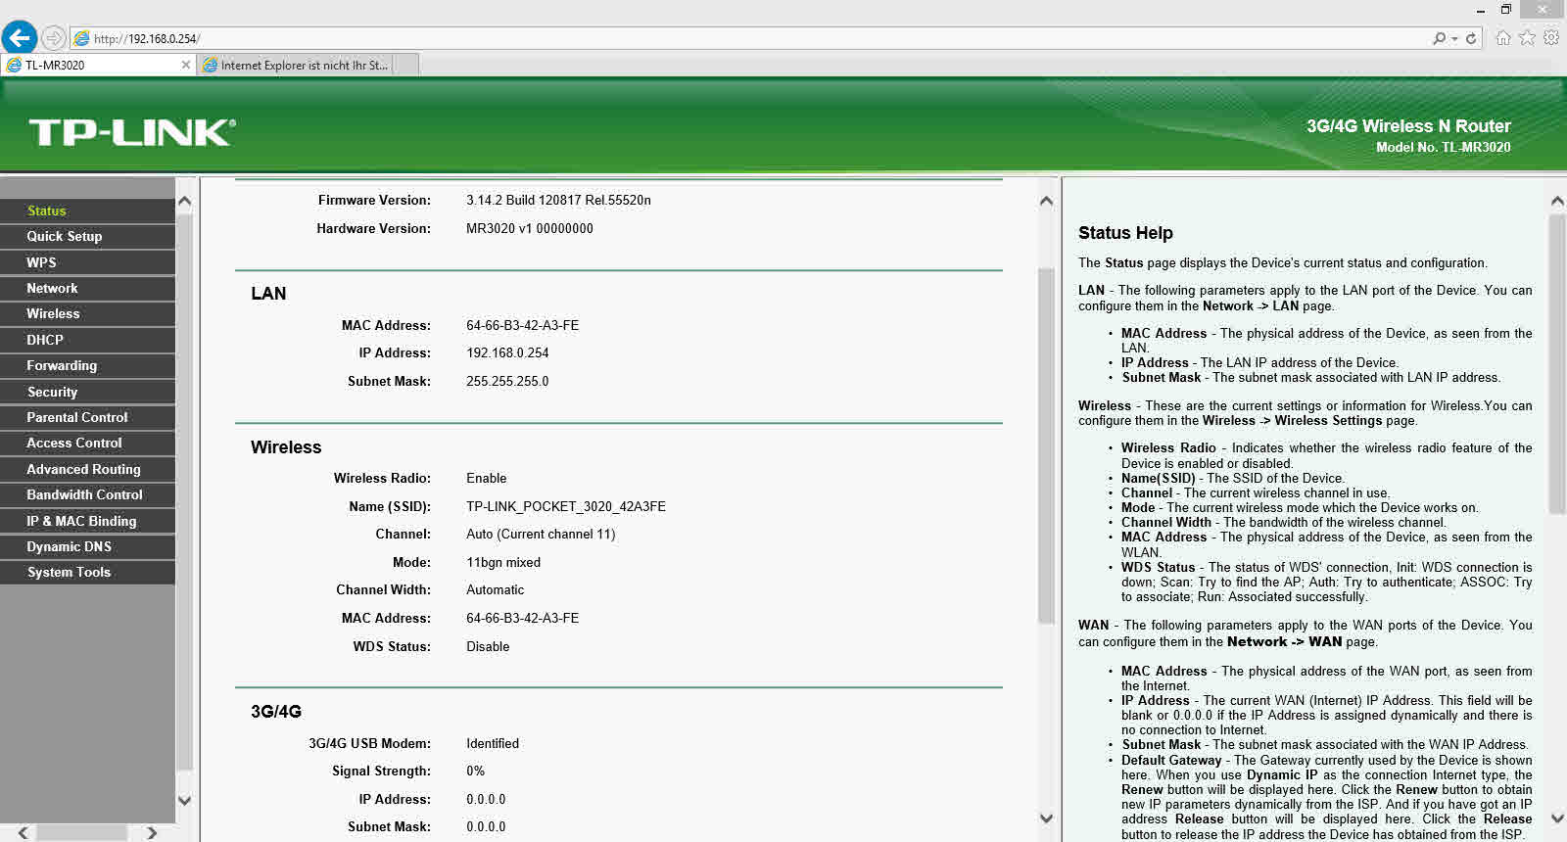
Task: Click sidebar scroll down arrow
Action: [184, 800]
